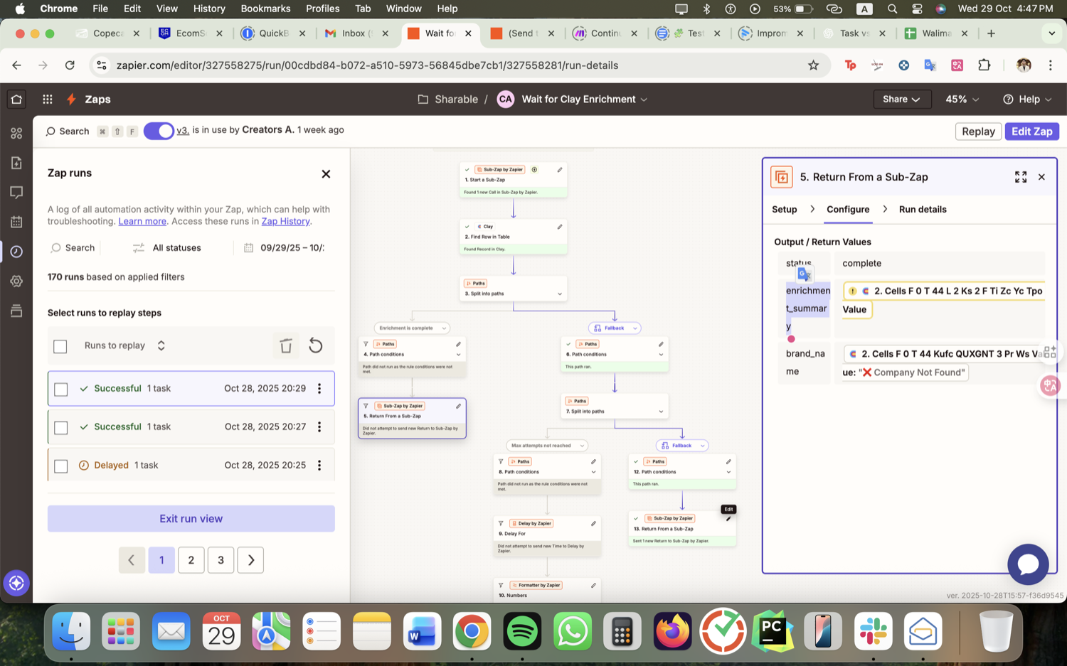Click the browser address bar URL
The image size is (1067, 666).
[x=367, y=65]
